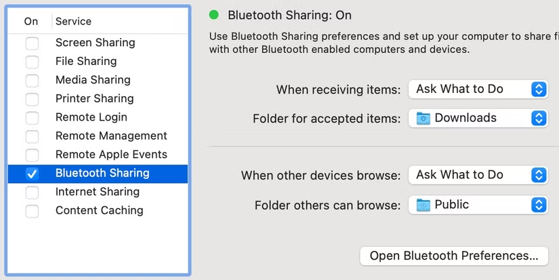Viewport: 559px width, 280px height.
Task: Click the Service column header
Action: (x=73, y=22)
